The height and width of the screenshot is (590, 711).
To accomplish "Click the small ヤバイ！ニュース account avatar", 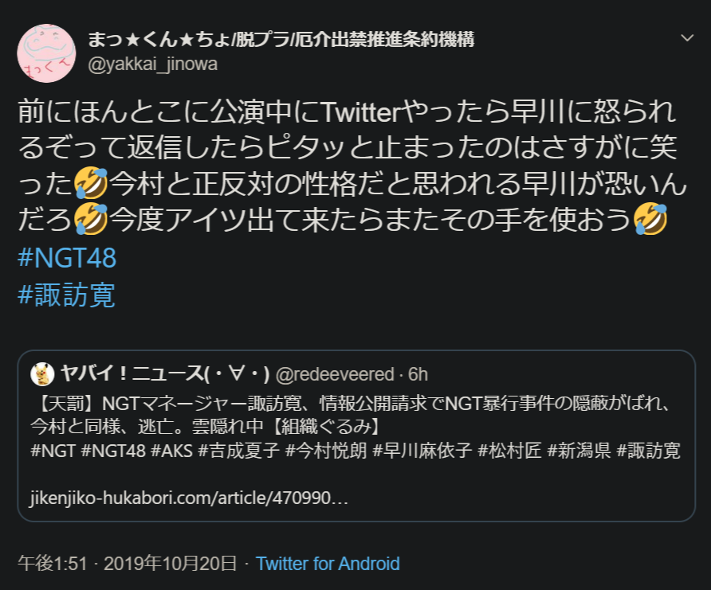I will (x=42, y=373).
